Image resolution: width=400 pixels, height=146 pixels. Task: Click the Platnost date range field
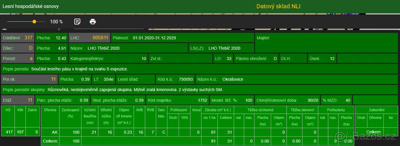tap(182, 38)
